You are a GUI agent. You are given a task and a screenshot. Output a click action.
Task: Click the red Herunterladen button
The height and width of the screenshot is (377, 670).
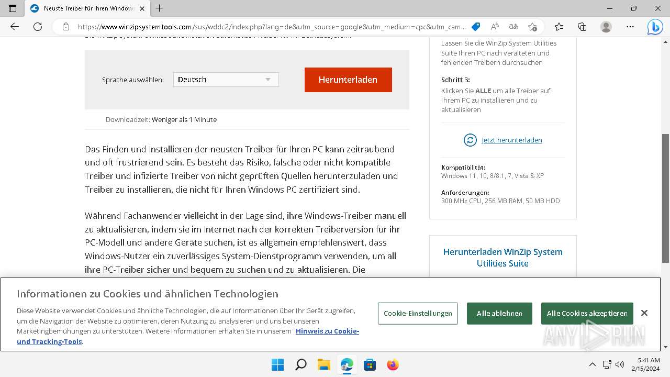click(x=348, y=80)
